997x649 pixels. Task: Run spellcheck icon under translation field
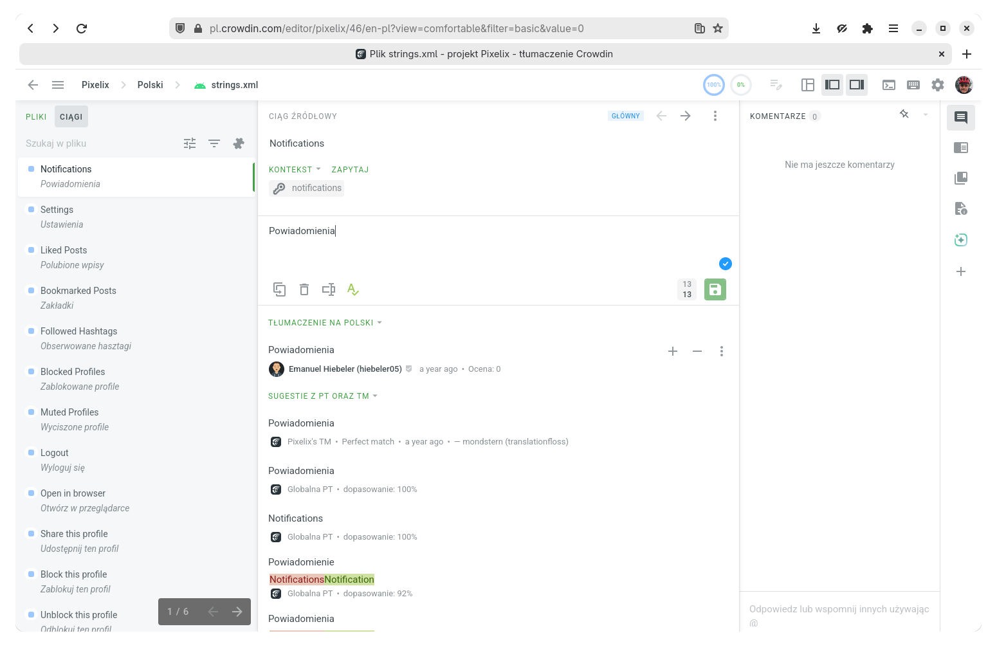pos(352,289)
